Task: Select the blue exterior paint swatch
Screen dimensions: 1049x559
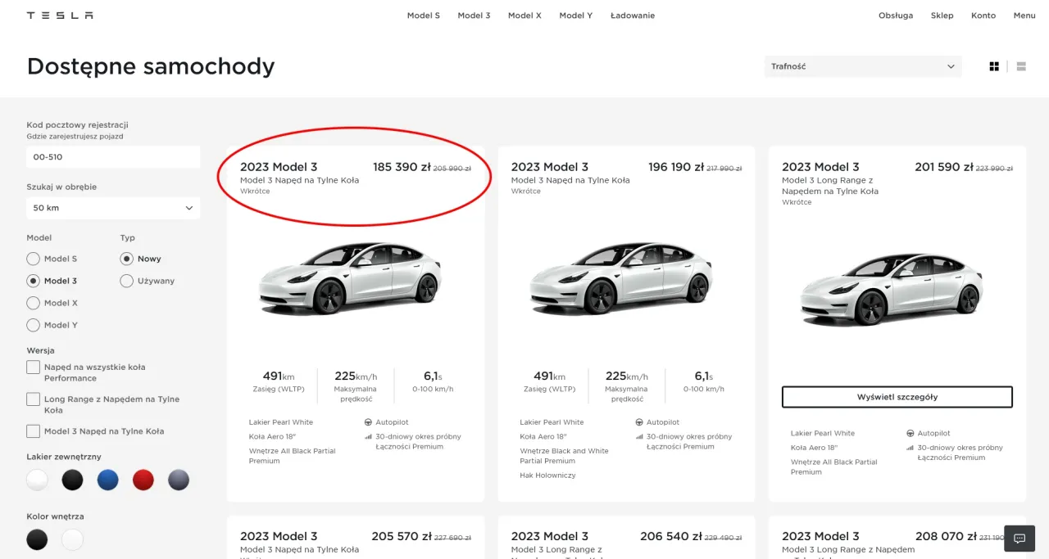Action: [x=107, y=480]
